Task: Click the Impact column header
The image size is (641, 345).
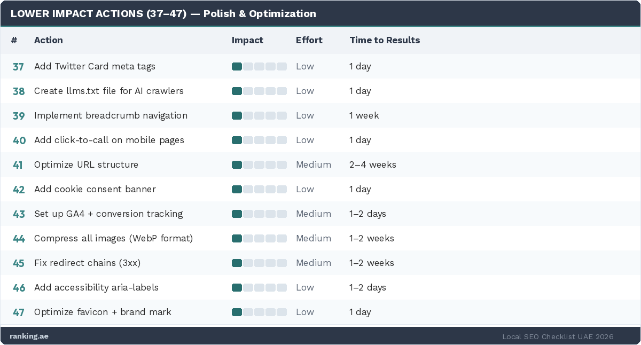Action: click(247, 40)
